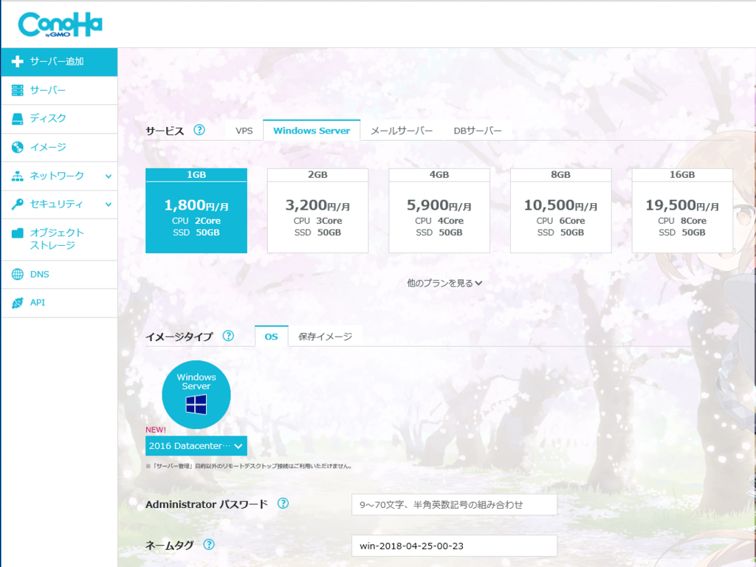The width and height of the screenshot is (756, 567).
Task: Open イメージ page in sidebar
Action: [59, 147]
